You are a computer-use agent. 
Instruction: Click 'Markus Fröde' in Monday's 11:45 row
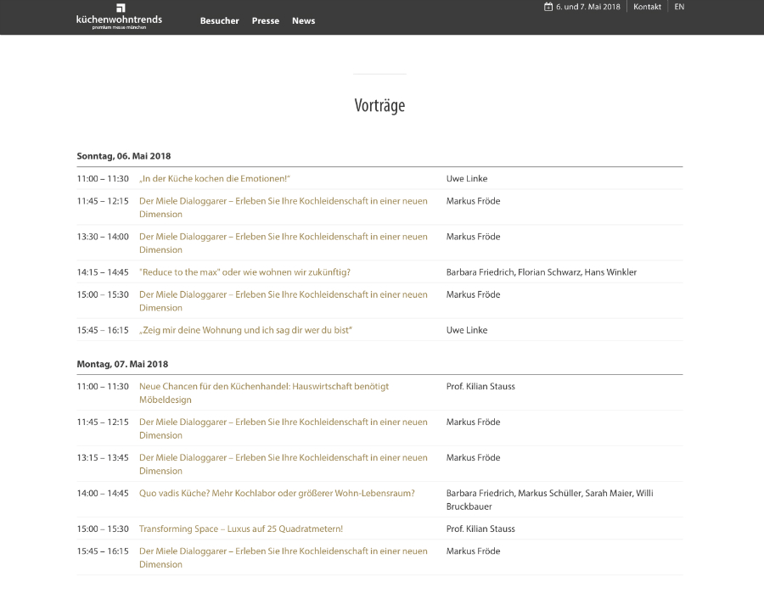point(473,422)
